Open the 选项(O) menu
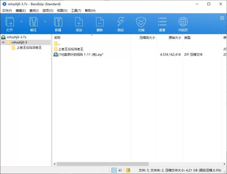Screen dimensions: 227x174 click(48, 10)
